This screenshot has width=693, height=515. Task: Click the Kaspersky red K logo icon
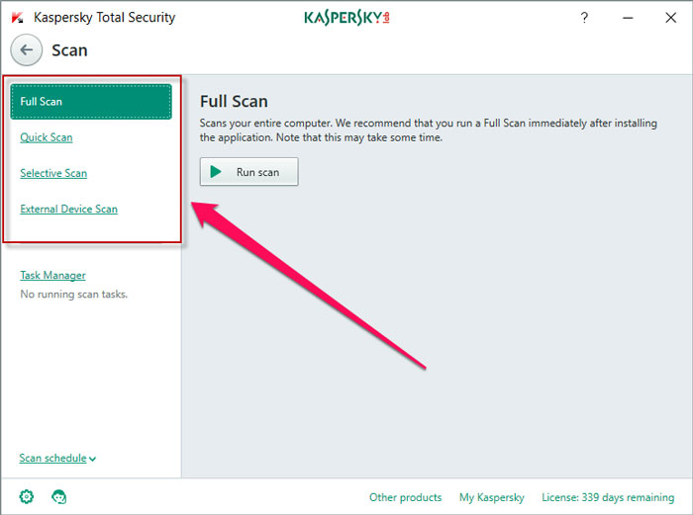tap(17, 18)
